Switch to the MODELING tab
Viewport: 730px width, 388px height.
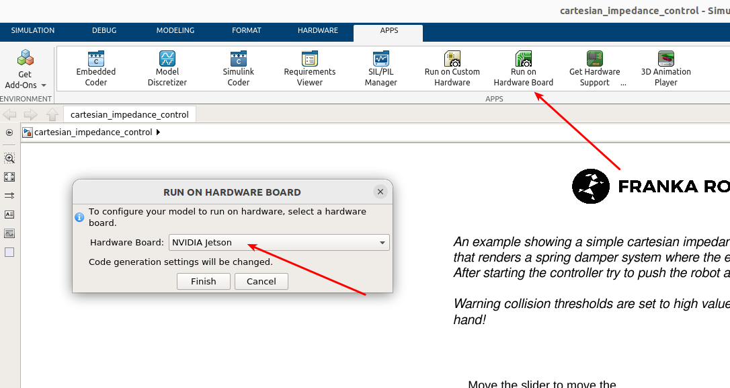click(175, 31)
